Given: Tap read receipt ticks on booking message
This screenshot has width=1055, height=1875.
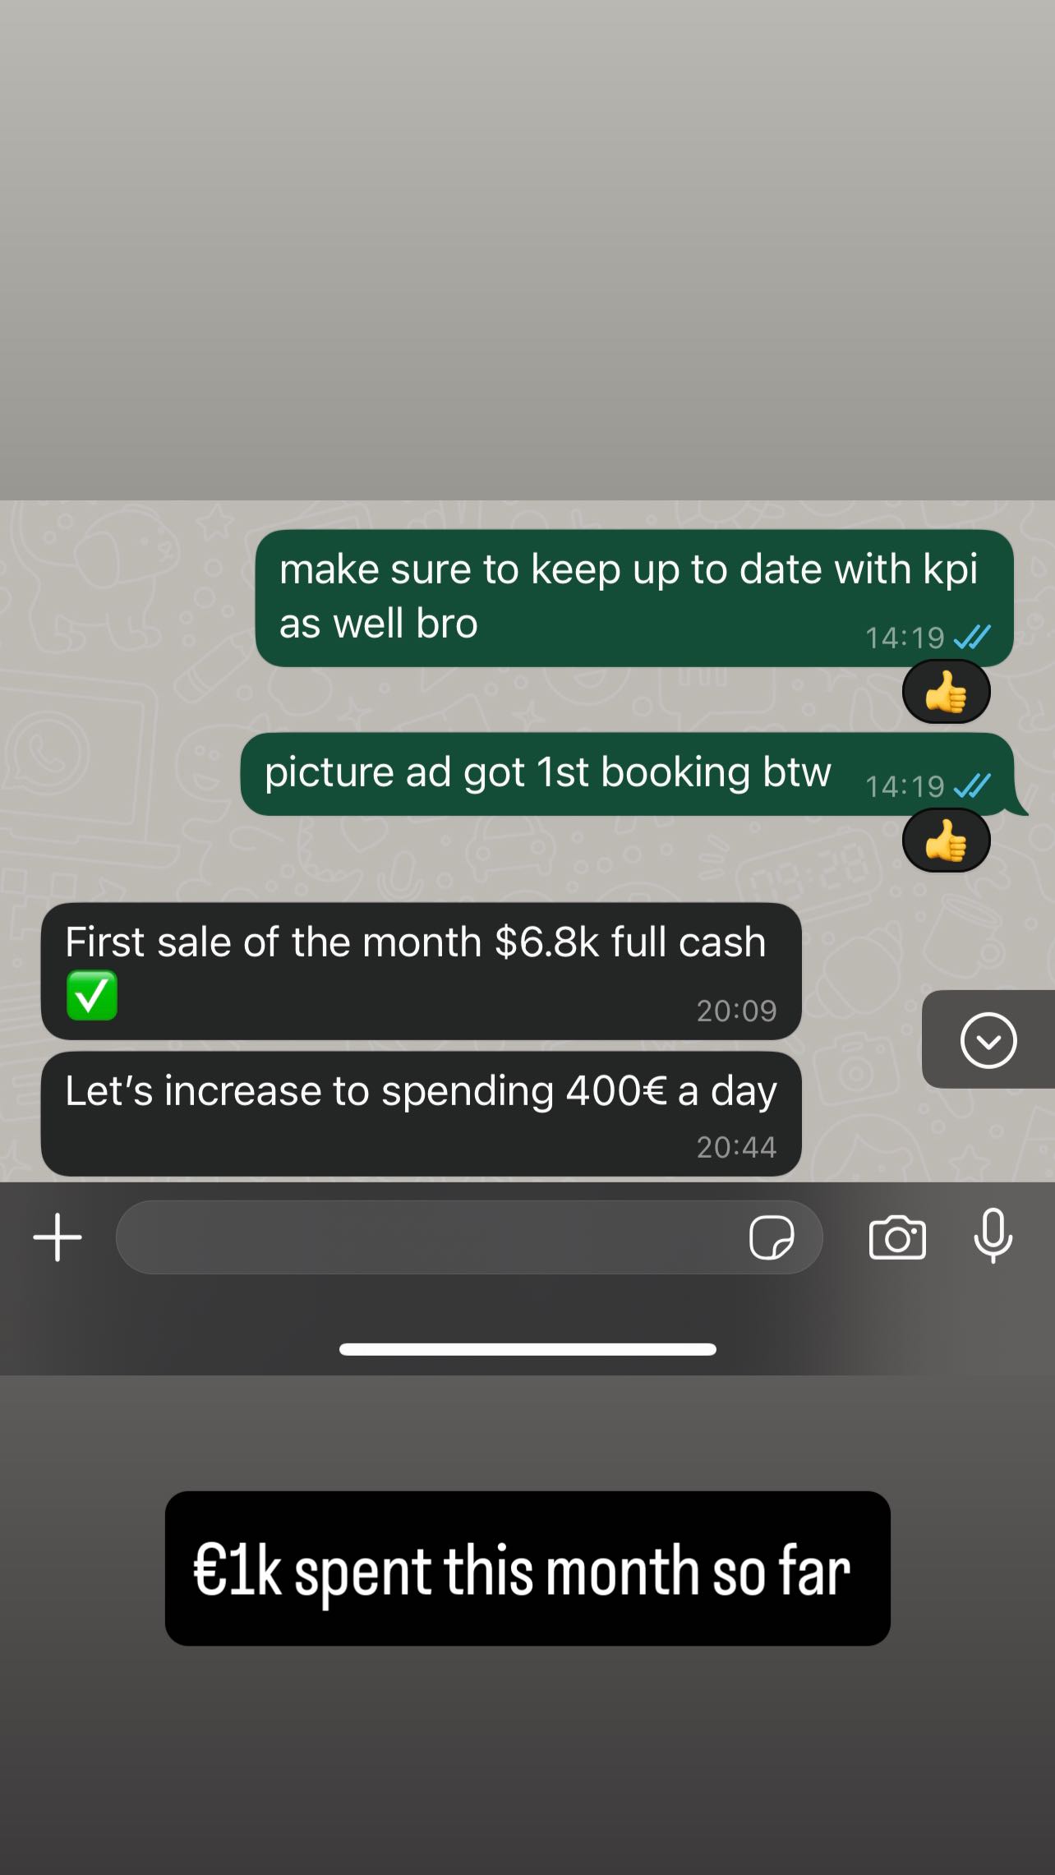Looking at the screenshot, I should (973, 785).
